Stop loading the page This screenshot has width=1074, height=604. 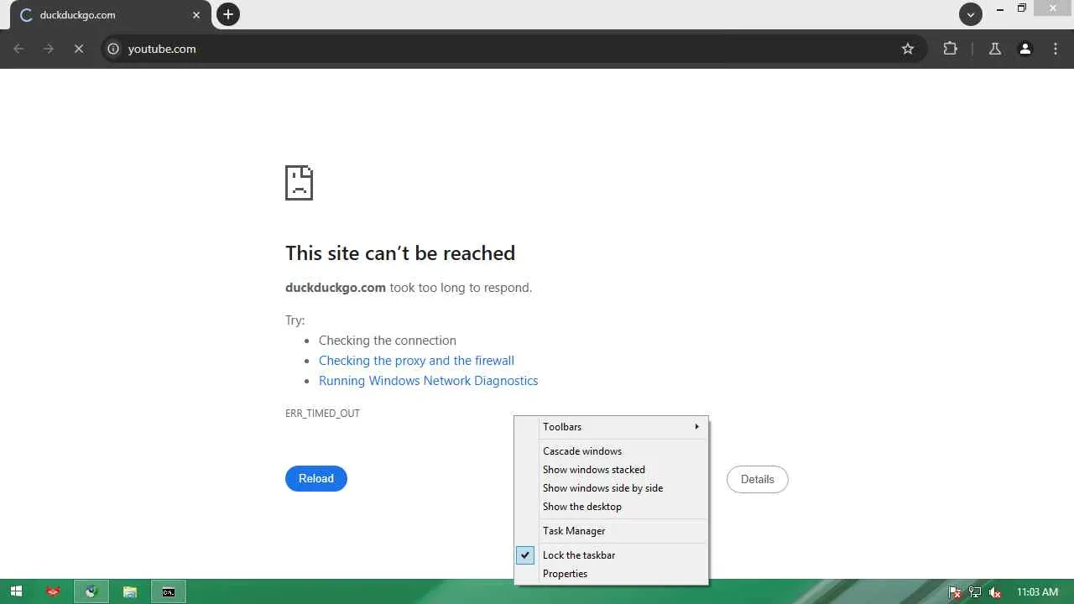(x=79, y=49)
